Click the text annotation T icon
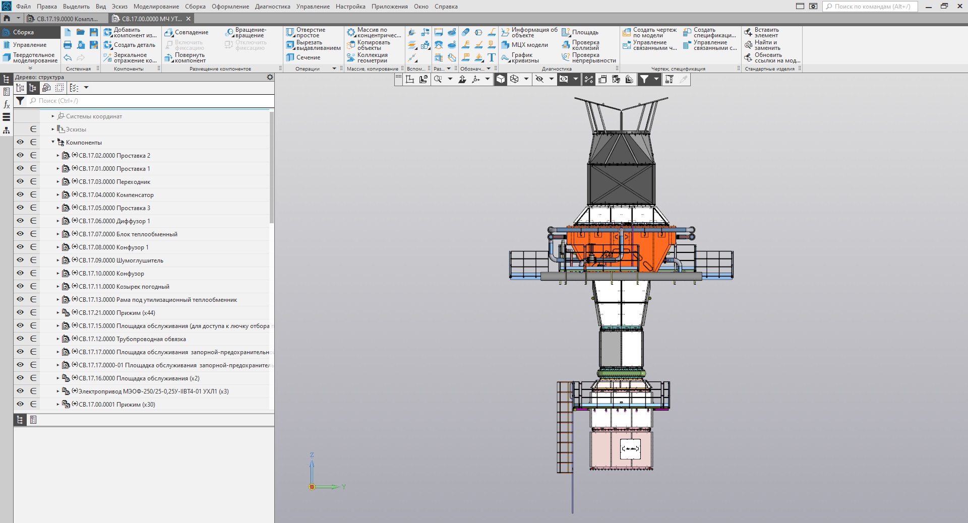The image size is (968, 523). tap(492, 57)
